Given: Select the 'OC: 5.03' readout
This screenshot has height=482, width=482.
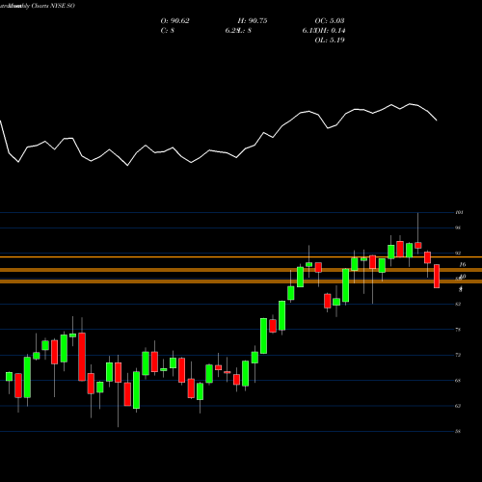Looking at the screenshot, I should 330,21.
